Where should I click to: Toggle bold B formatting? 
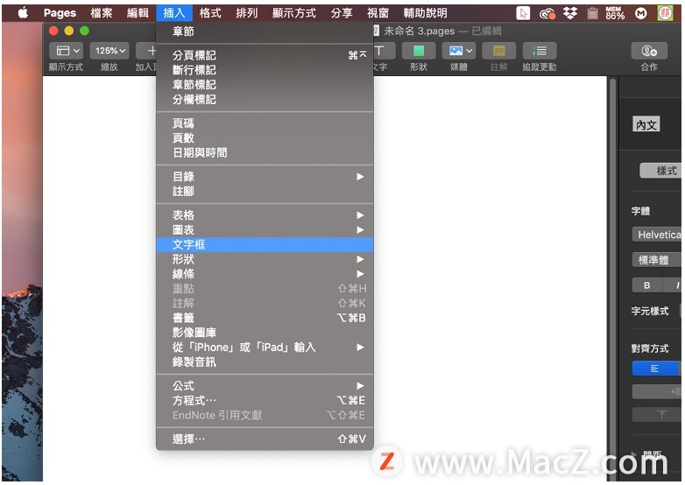[647, 285]
